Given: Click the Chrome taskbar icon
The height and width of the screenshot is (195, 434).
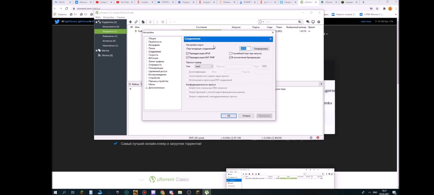Looking at the screenshot, I should (x=162, y=192).
